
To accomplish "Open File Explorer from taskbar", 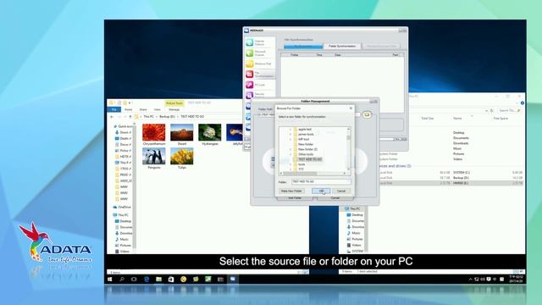I will click(x=158, y=279).
